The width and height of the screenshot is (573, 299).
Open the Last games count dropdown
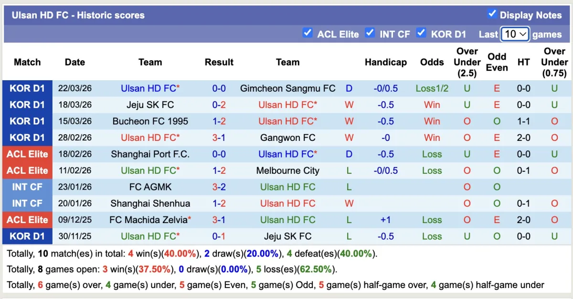point(515,34)
